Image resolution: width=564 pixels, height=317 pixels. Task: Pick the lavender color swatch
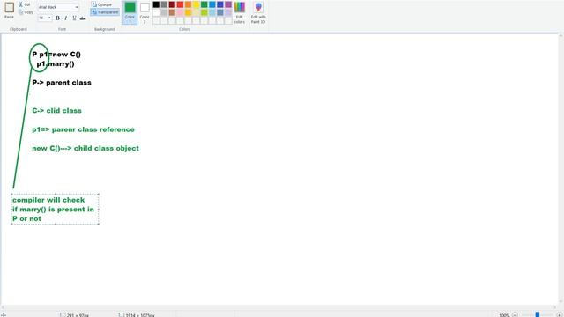228,12
